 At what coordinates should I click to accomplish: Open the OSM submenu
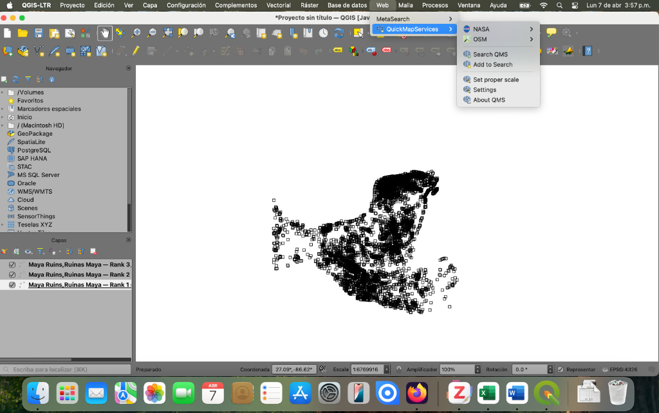(x=498, y=39)
